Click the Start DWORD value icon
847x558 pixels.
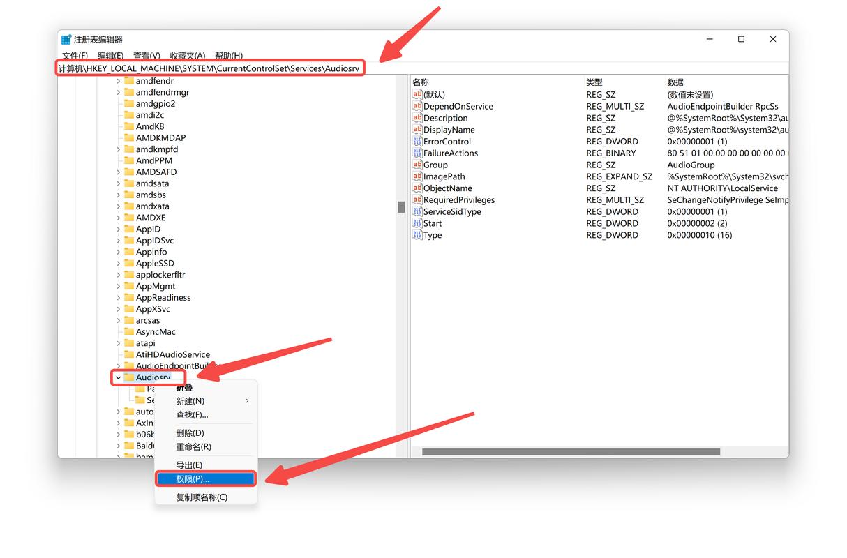pos(417,223)
